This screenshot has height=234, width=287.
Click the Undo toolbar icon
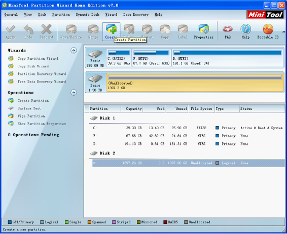28,31
